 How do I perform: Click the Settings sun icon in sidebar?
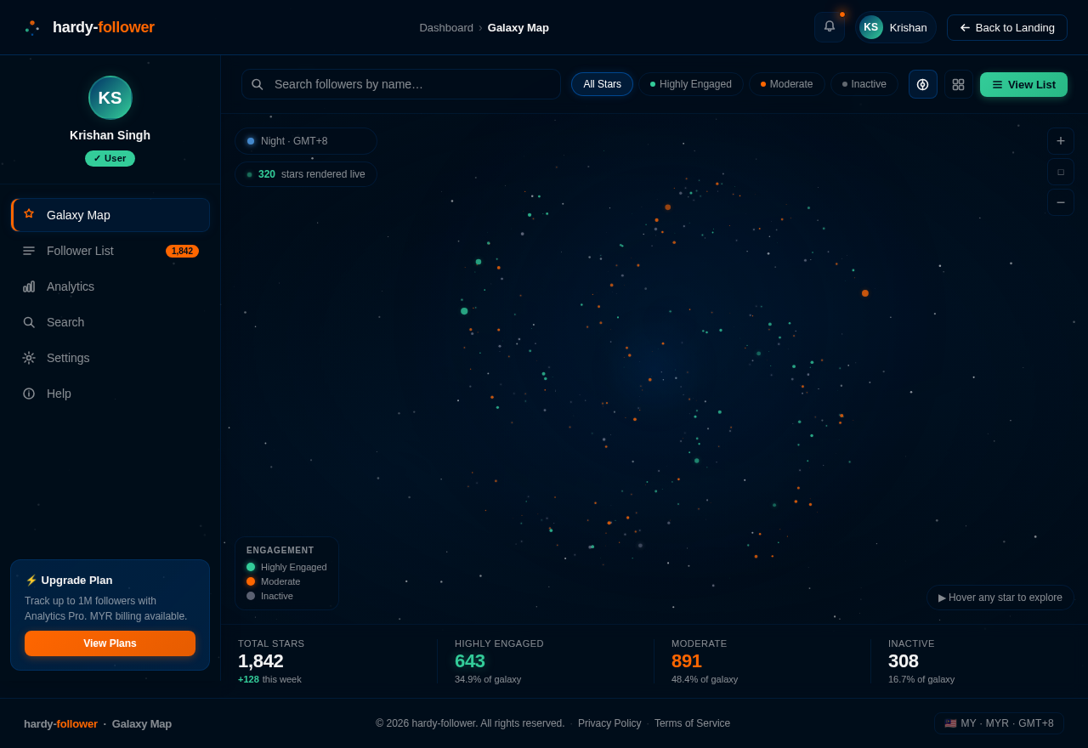[x=28, y=358]
